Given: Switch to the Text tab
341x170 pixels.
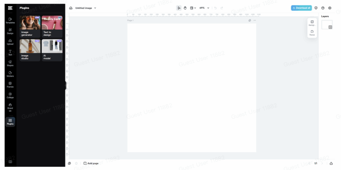Looking at the screenshot, I should 10,53.
